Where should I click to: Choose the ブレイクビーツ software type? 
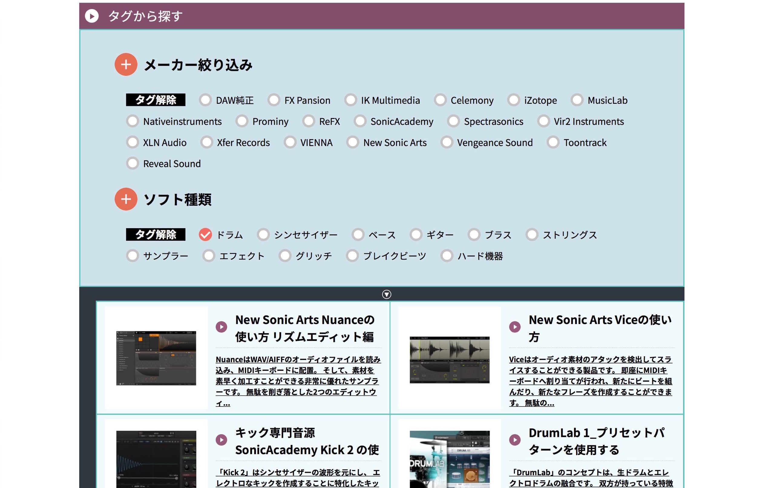(352, 255)
